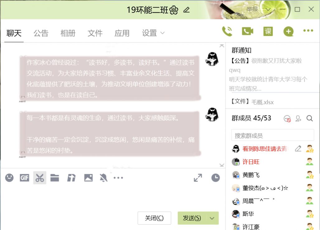Open the emoji picker
Image resolution: width=320 pixels, height=230 pixels.
point(9,178)
